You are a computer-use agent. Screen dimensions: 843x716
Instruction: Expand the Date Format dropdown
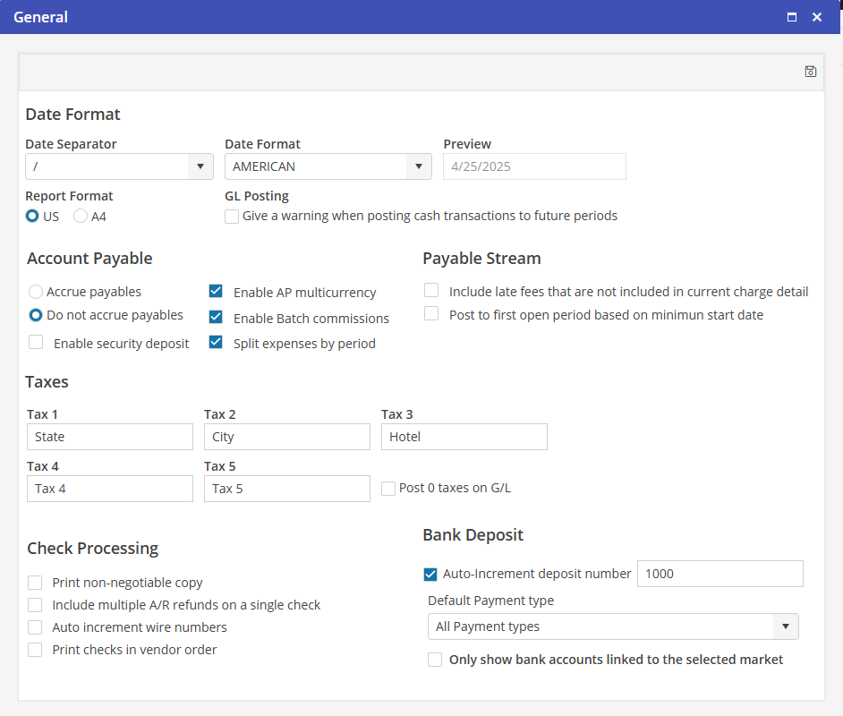click(x=418, y=166)
